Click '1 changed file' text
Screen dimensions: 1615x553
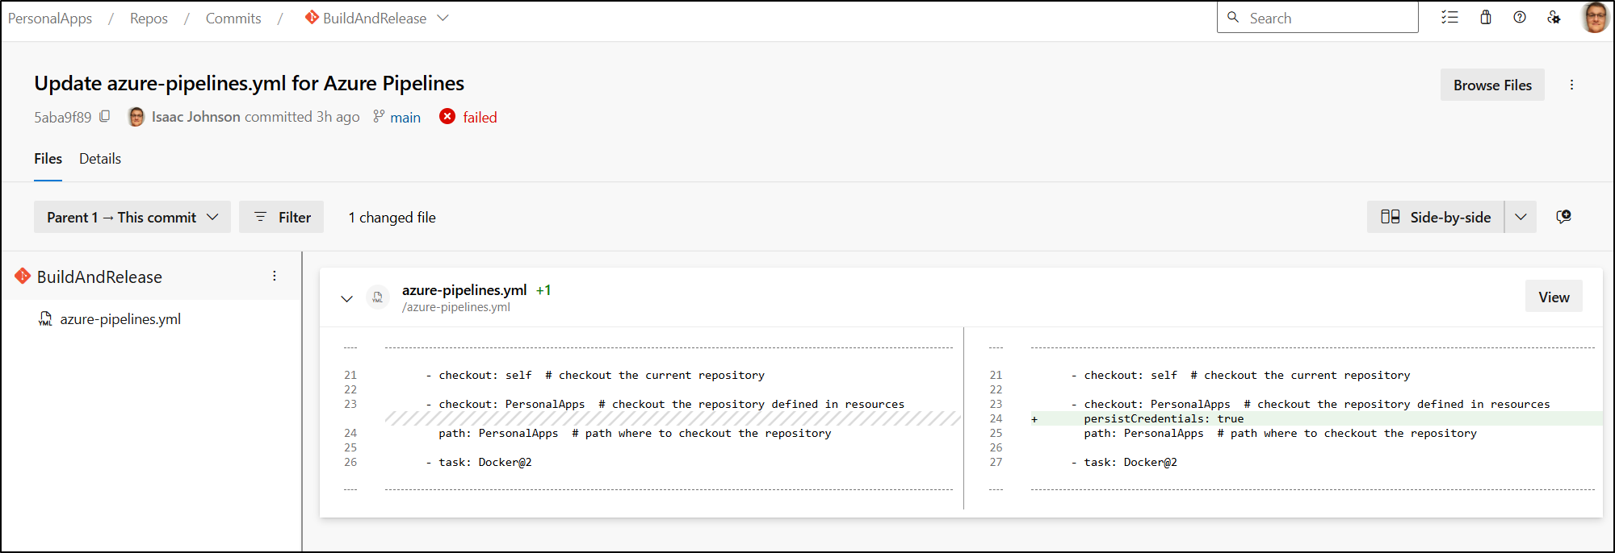(392, 218)
